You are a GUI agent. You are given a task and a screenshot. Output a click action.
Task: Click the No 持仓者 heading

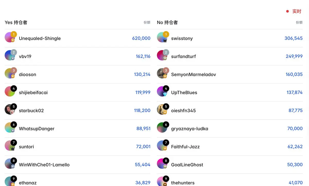click(167, 22)
